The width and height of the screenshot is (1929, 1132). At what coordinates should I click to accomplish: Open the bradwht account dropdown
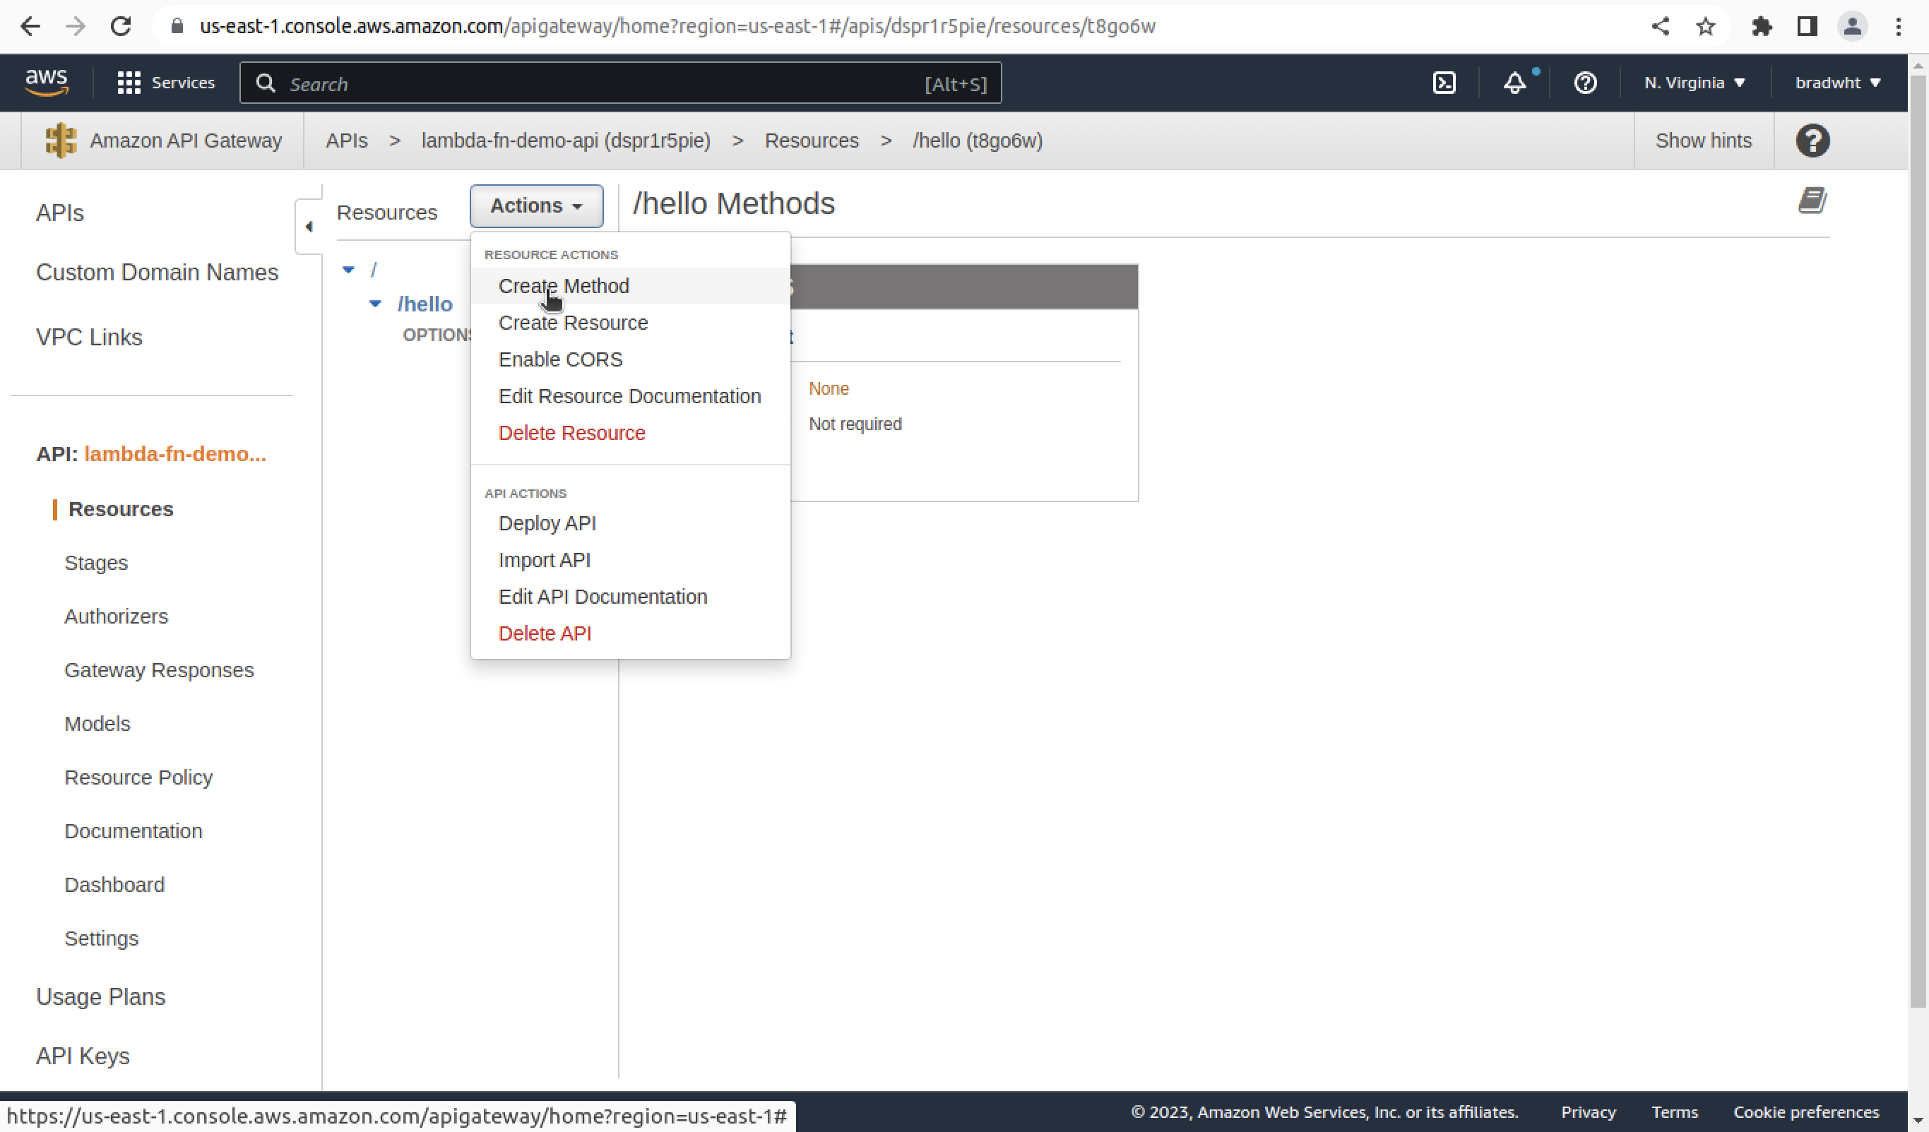pyautogui.click(x=1837, y=83)
